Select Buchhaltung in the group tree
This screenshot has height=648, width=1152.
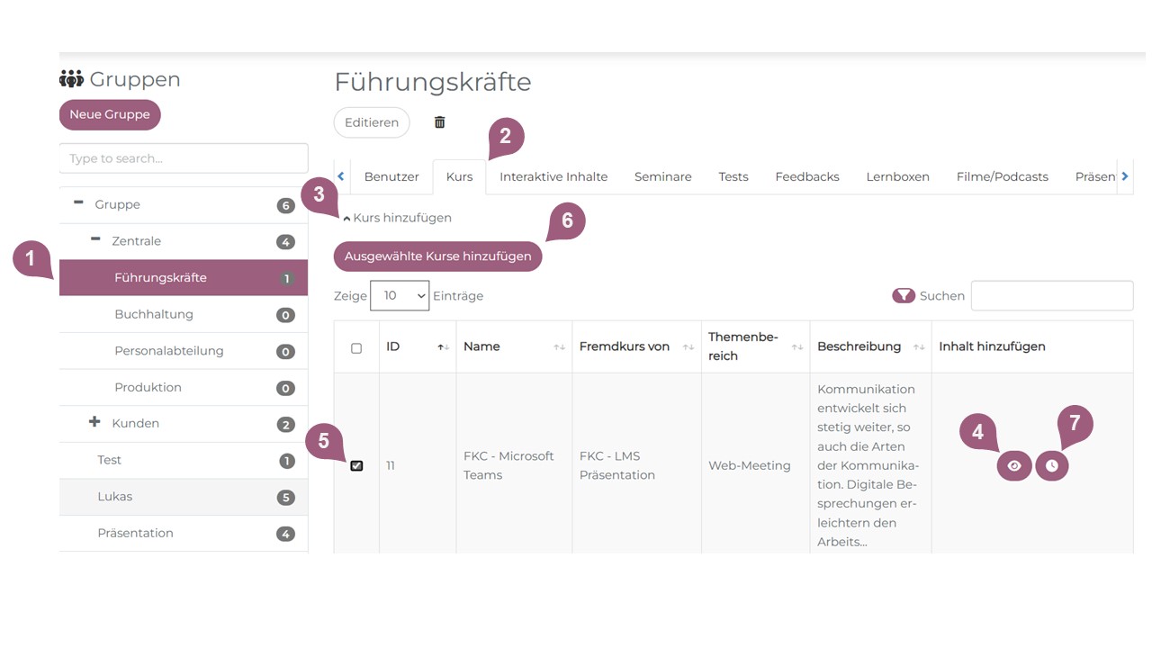coord(154,315)
